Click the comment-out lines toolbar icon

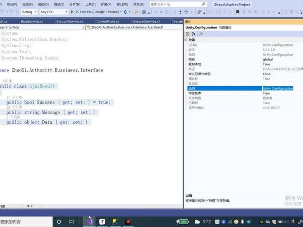(x=199, y=12)
